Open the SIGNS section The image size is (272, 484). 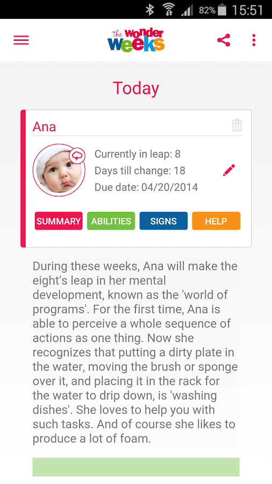pyautogui.click(x=163, y=220)
